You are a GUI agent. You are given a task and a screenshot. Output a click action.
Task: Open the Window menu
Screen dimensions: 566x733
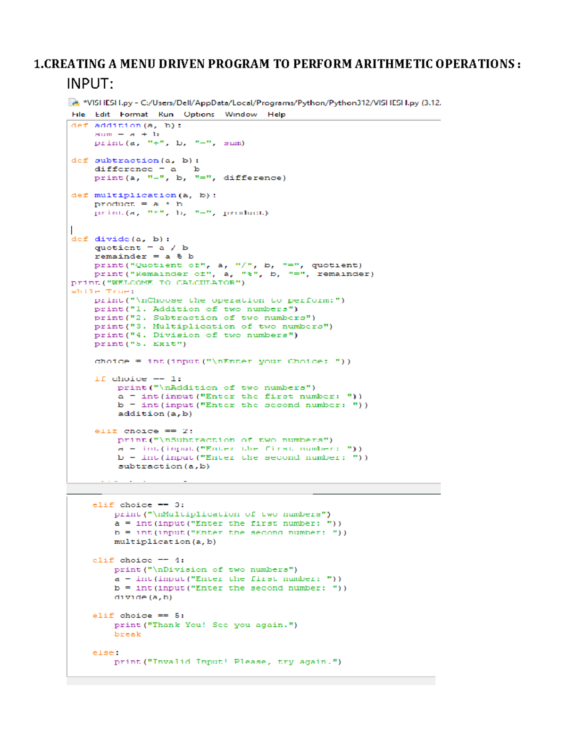coord(241,114)
